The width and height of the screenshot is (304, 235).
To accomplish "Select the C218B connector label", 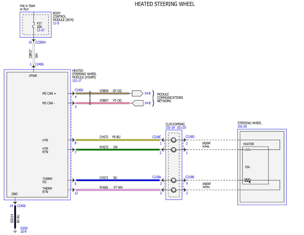I will pos(190,177).
